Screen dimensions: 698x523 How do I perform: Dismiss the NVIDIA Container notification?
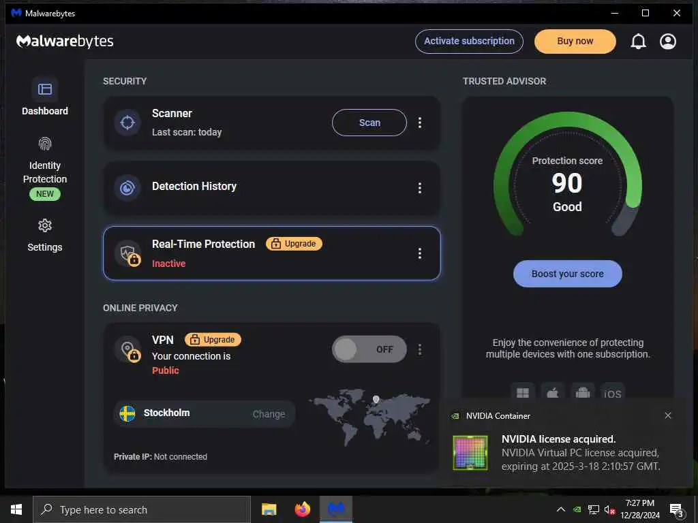pyautogui.click(x=668, y=415)
